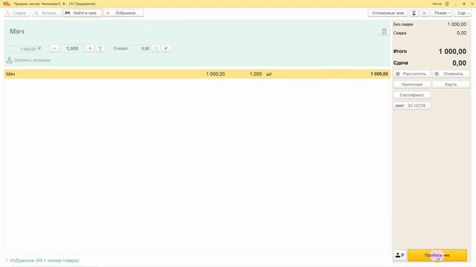
Task: Open Отложенные чеки list
Action: [x=387, y=13]
